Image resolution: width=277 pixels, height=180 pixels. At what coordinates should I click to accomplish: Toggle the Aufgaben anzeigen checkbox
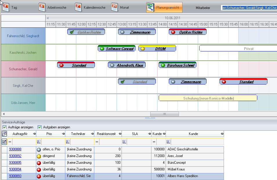(x=40, y=127)
